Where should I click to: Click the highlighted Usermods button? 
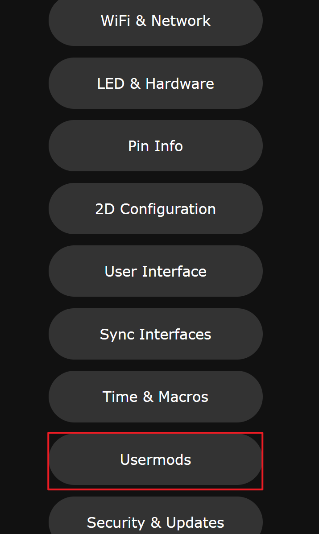pos(156,459)
